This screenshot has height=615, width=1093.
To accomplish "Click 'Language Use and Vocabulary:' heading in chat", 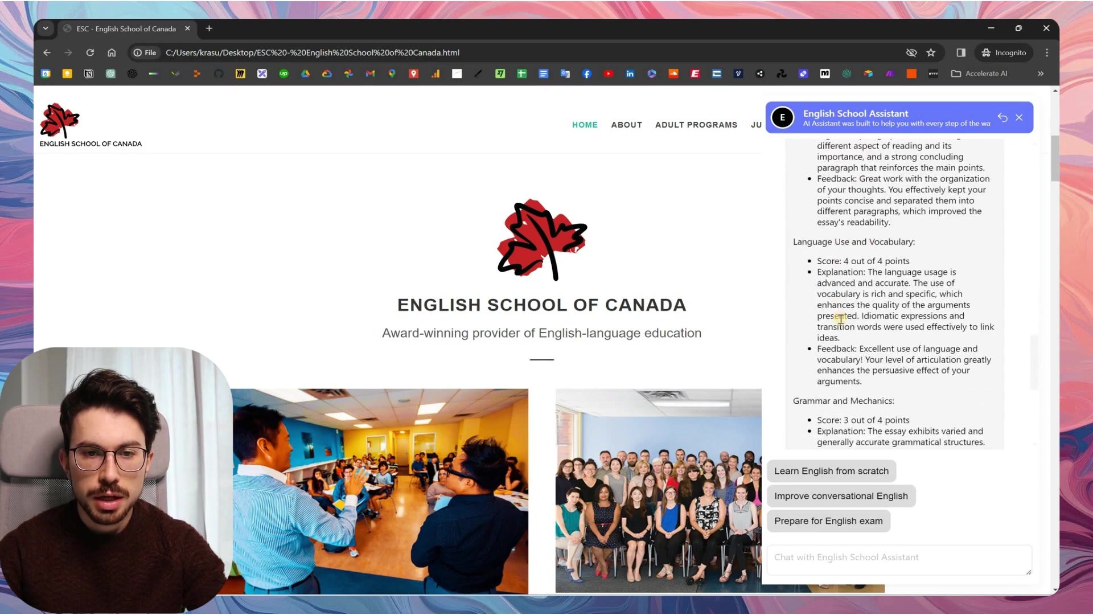I will coord(853,241).
